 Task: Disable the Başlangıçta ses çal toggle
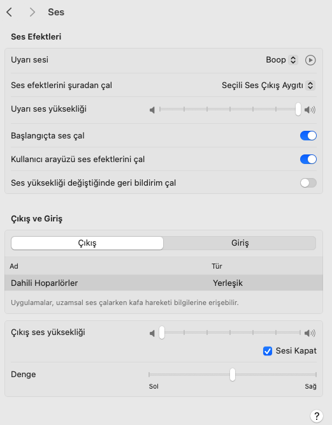tap(308, 135)
